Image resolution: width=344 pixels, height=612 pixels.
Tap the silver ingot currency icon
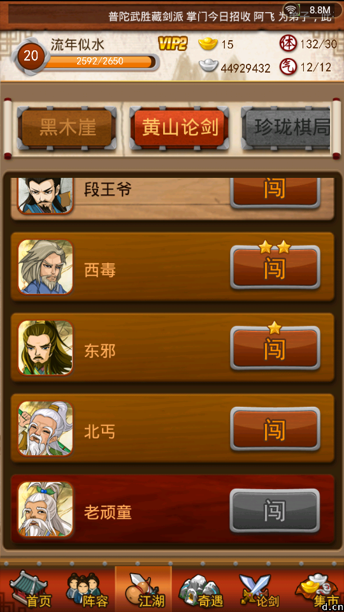click(x=209, y=66)
